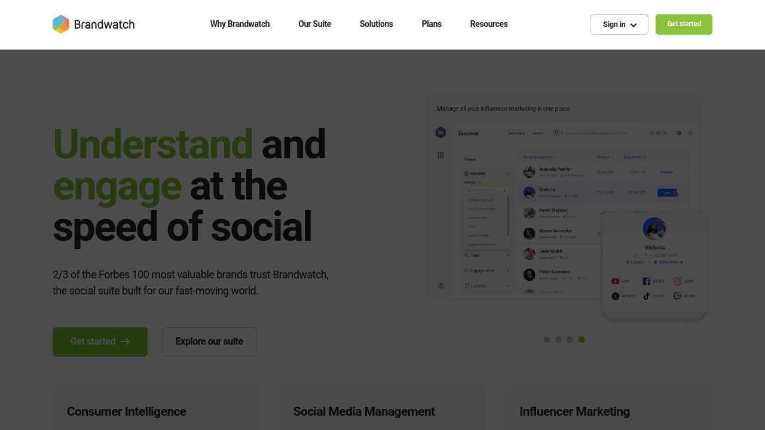Viewport: 765px width, 430px height.
Task: Click the Brandwatch hexagon logo
Action: [61, 24]
